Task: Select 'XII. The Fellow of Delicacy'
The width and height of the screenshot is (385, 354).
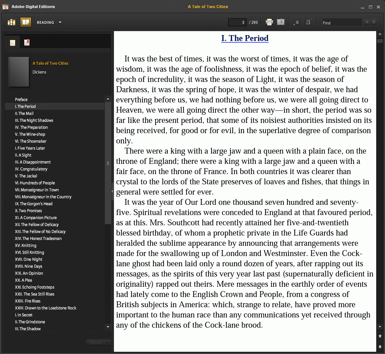Action: [37, 225]
